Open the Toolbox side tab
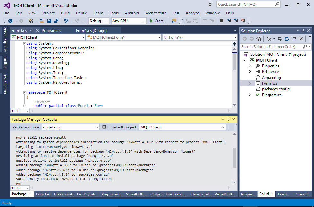 (x=5, y=62)
